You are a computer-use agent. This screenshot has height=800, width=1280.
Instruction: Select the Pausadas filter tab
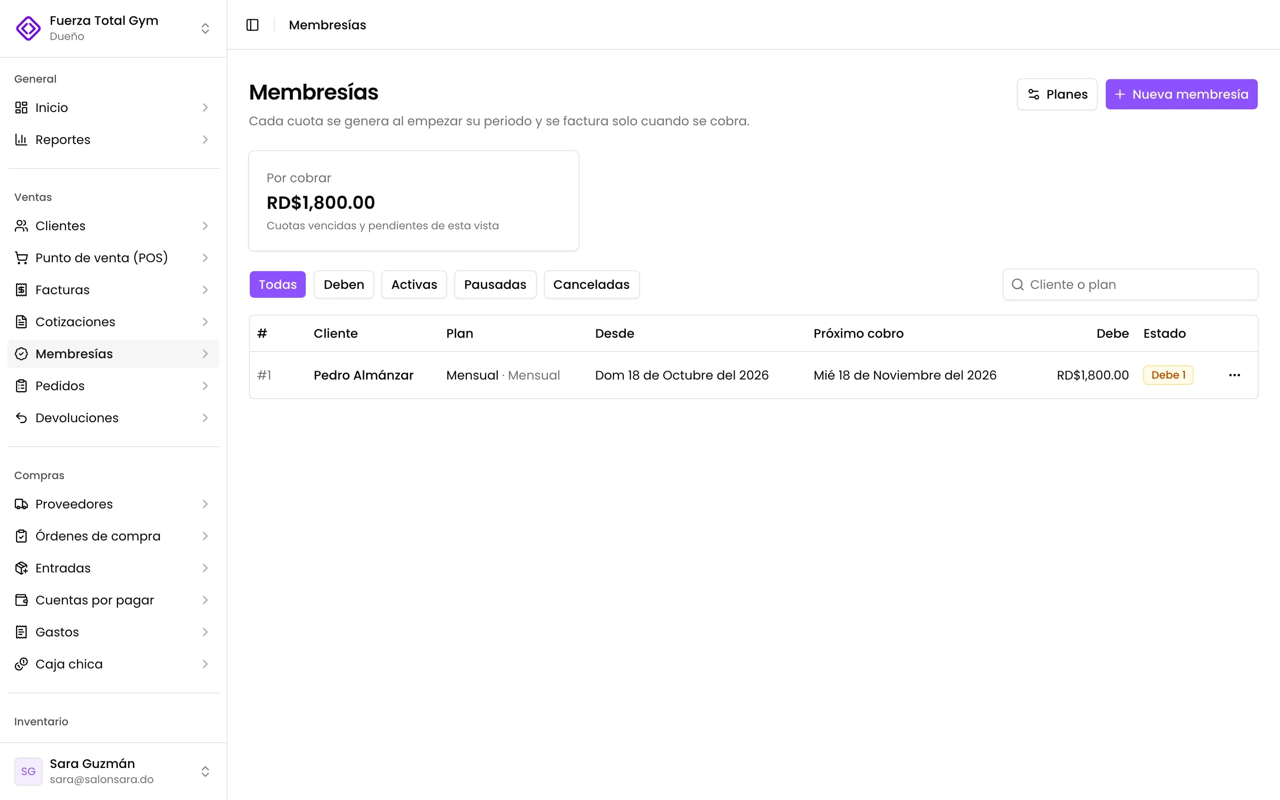click(495, 284)
